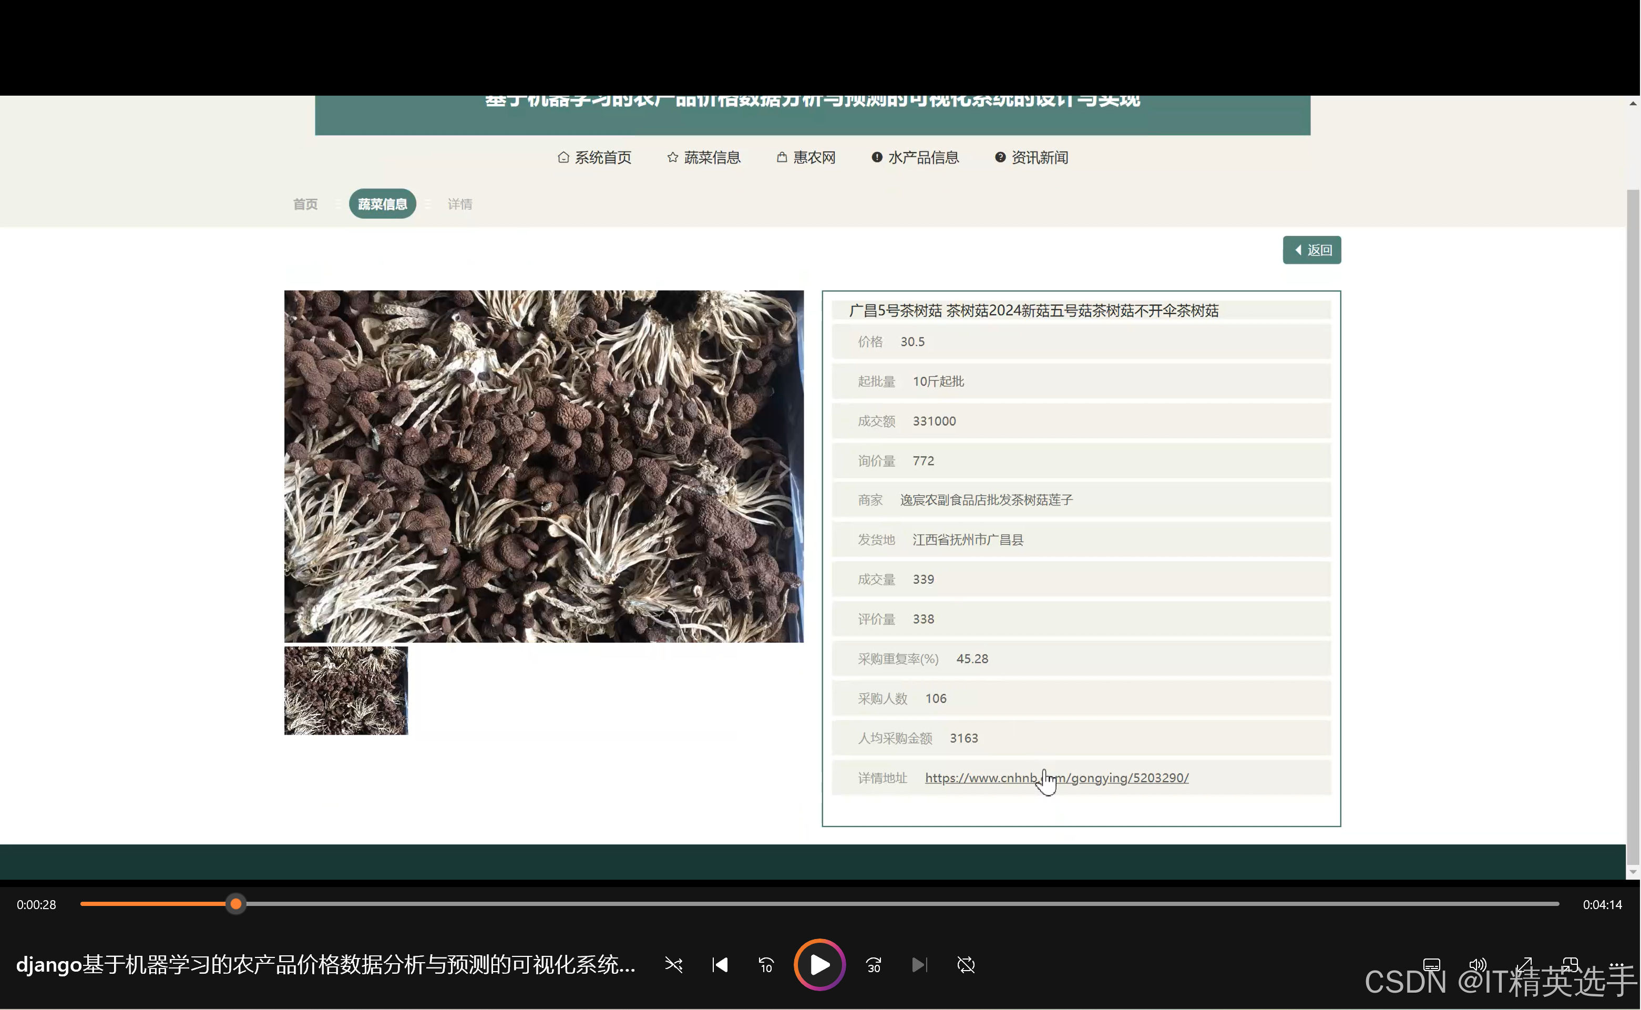Click 起批量 value 10斤起批

click(x=938, y=382)
